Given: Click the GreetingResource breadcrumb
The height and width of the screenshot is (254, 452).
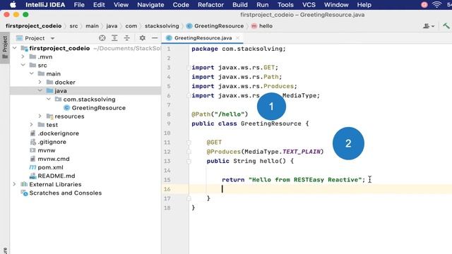Looking at the screenshot, I should tap(215, 26).
